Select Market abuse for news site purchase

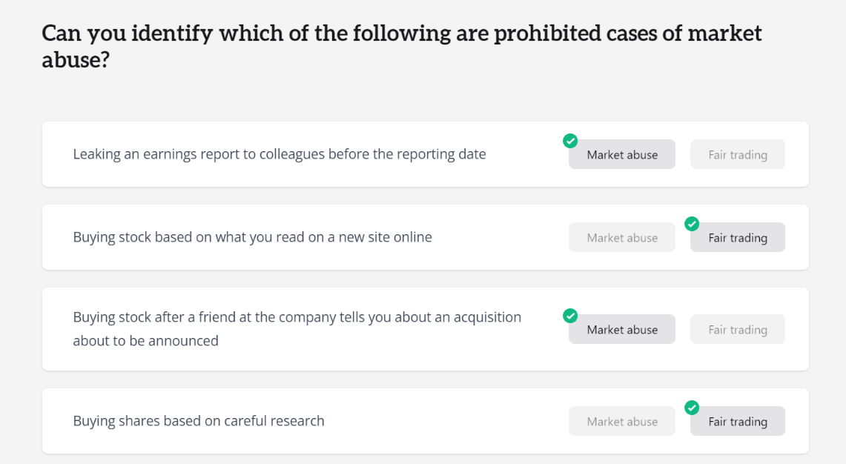tap(622, 237)
